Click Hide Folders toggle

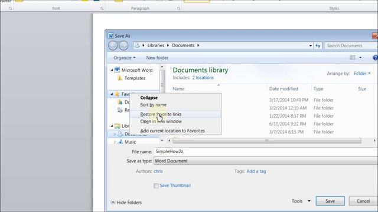point(126,203)
